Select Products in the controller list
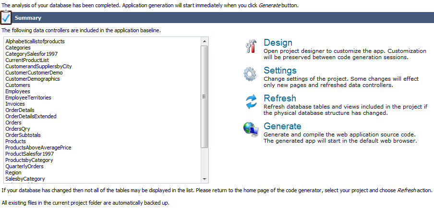 (x=15, y=141)
